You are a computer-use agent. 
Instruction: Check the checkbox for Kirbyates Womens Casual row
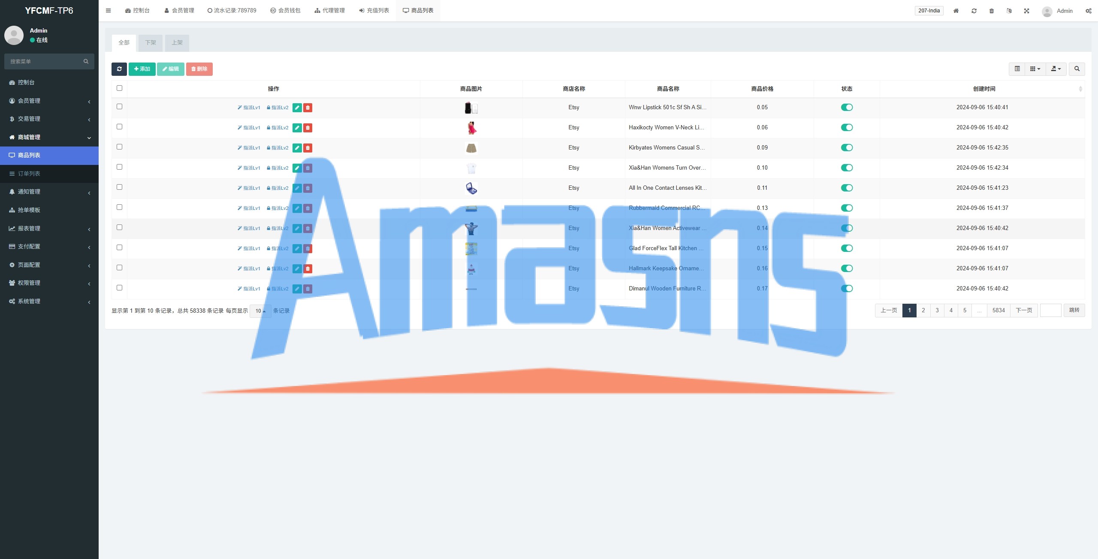[120, 147]
